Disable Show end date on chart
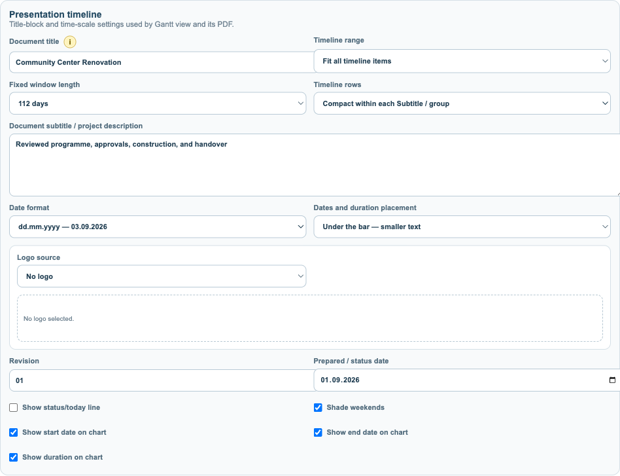The width and height of the screenshot is (620, 476). coord(318,432)
